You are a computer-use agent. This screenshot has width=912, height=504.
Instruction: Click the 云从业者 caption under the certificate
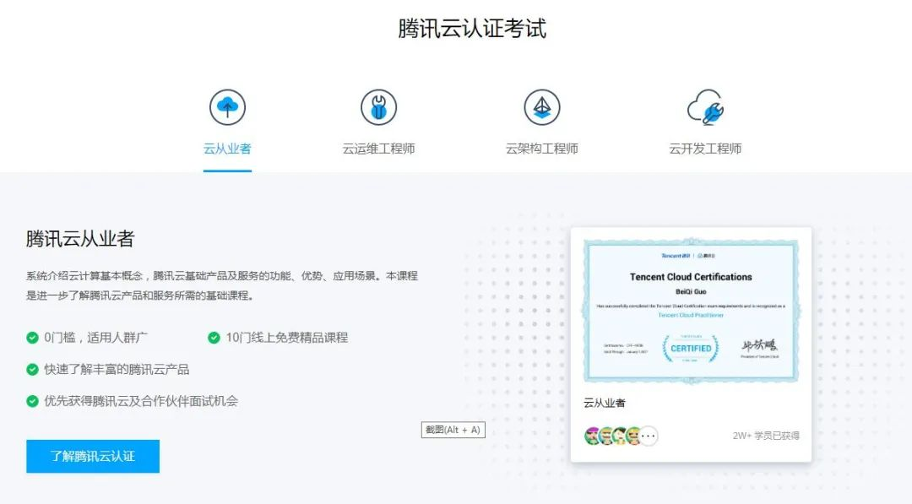tap(605, 403)
